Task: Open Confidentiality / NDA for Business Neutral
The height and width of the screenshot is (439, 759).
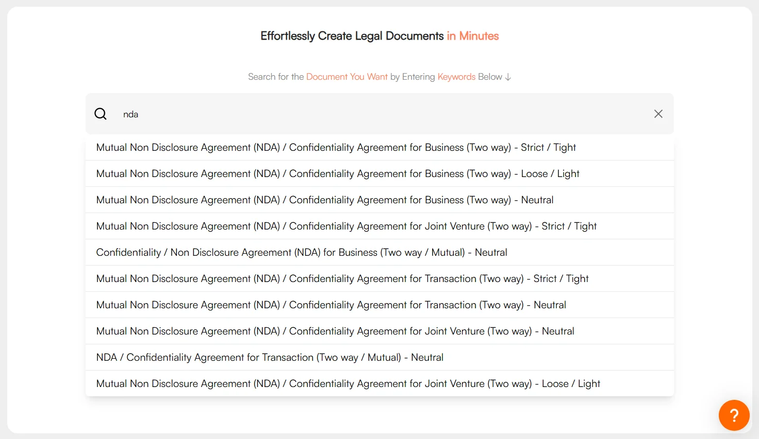Action: tap(302, 253)
